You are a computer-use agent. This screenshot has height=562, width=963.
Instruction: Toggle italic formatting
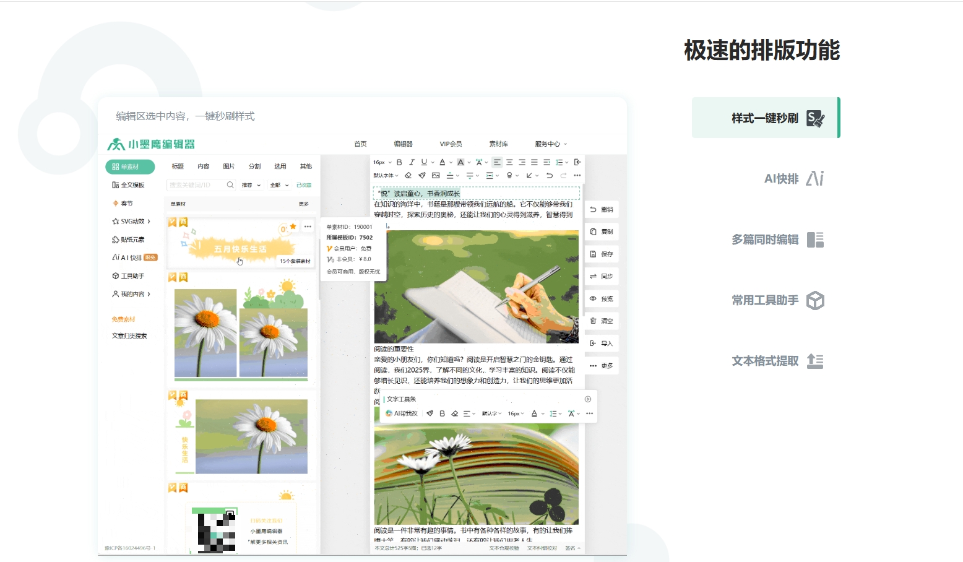[x=412, y=162]
